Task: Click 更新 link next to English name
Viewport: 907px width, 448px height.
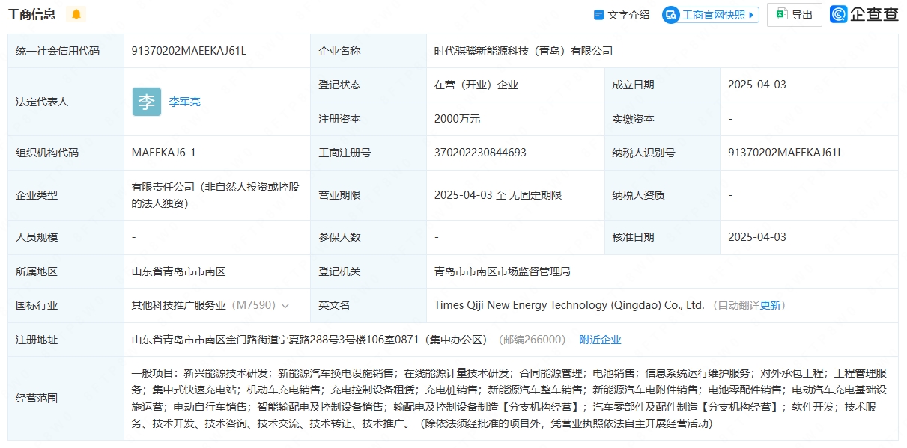Action: [x=770, y=305]
